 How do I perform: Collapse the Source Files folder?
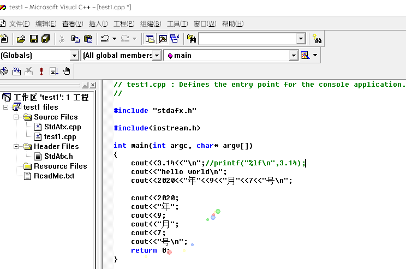tap(16, 117)
